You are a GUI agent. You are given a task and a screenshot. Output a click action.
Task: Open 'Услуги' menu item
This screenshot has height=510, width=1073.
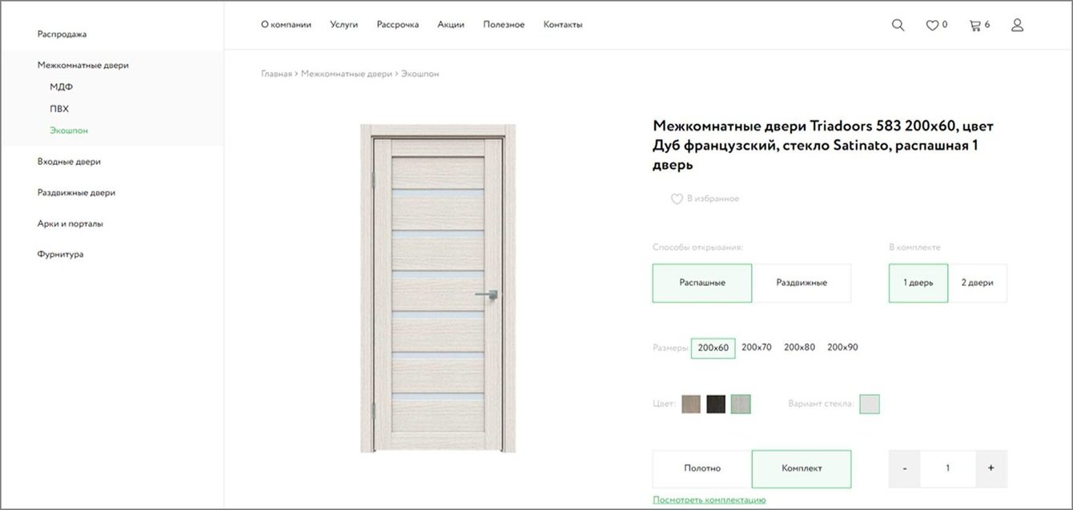tap(344, 25)
